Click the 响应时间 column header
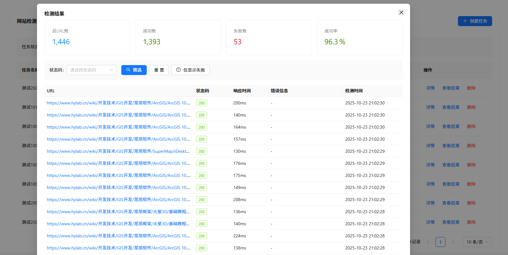Screen dimensions: 508x255 click(242, 91)
